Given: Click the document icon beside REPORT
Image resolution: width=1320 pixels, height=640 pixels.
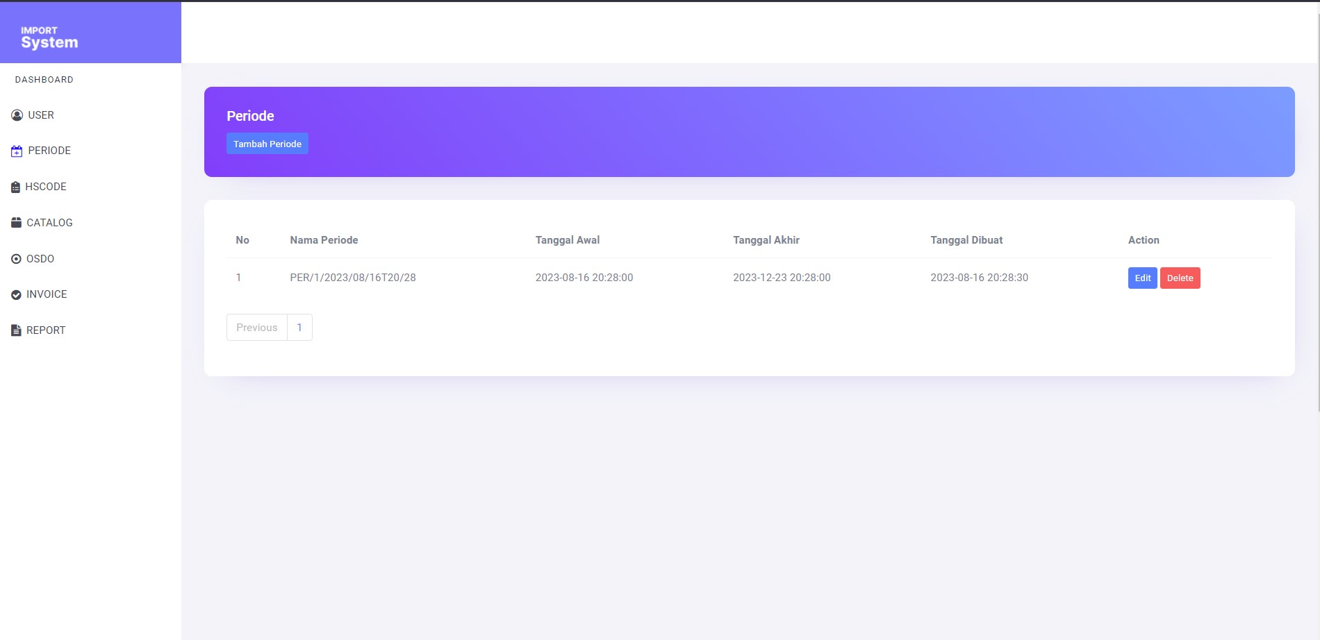Looking at the screenshot, I should click(17, 330).
